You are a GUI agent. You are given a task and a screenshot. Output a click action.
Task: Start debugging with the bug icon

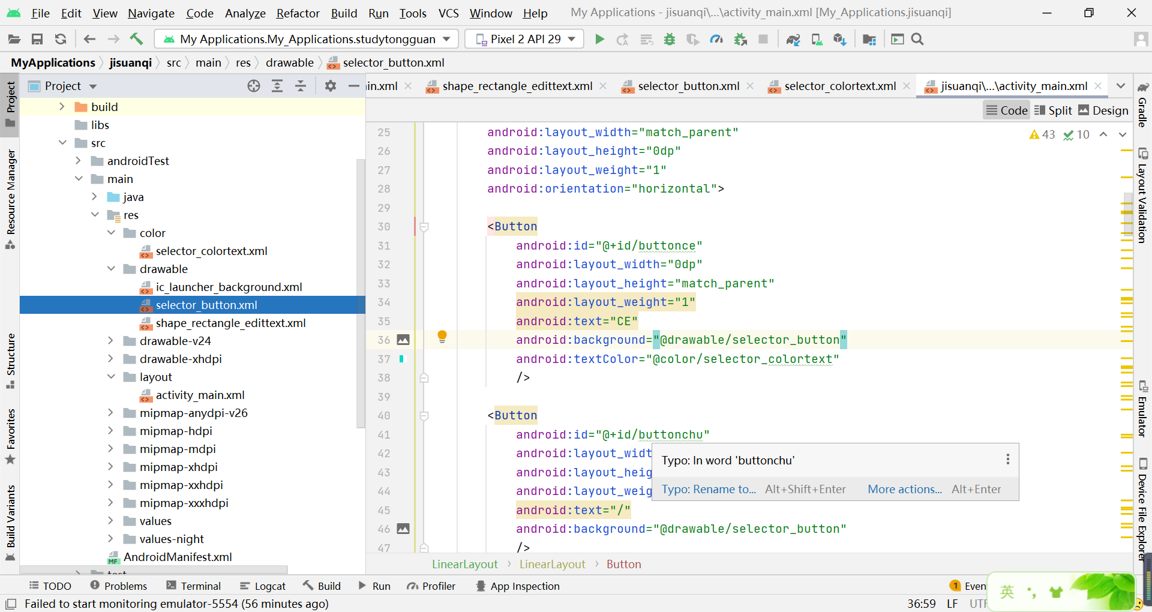point(670,39)
